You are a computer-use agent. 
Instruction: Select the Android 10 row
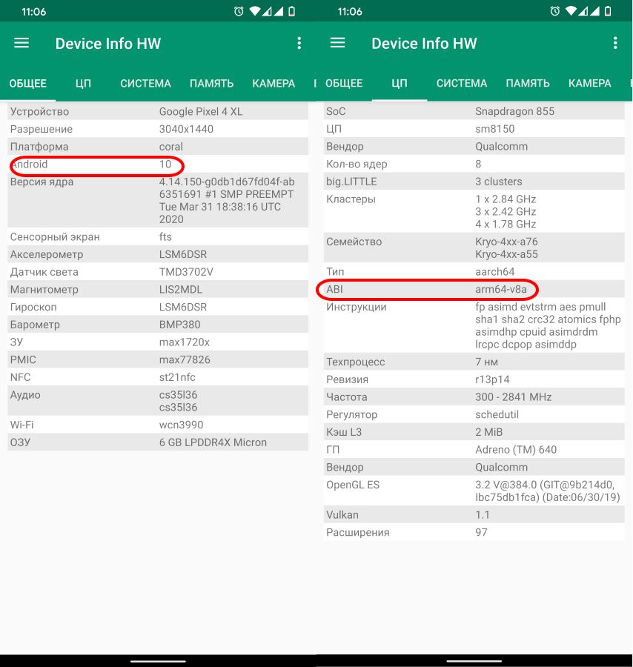coord(158,165)
